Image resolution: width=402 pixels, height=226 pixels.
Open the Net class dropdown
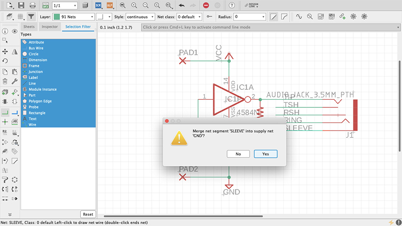(189, 17)
